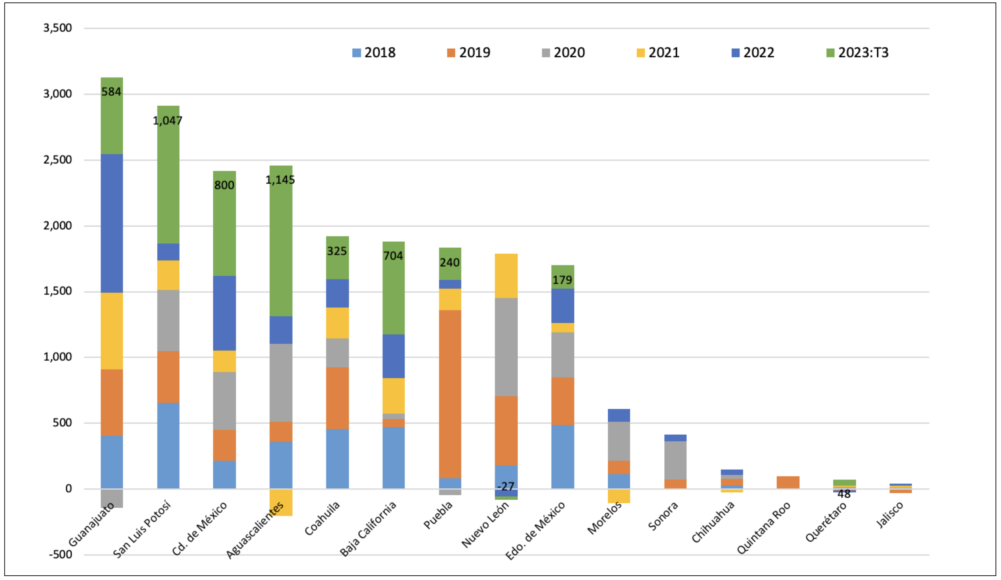Click Sonora's gray 2020 bar segment
Screen dimensions: 1001x580
[675, 461]
